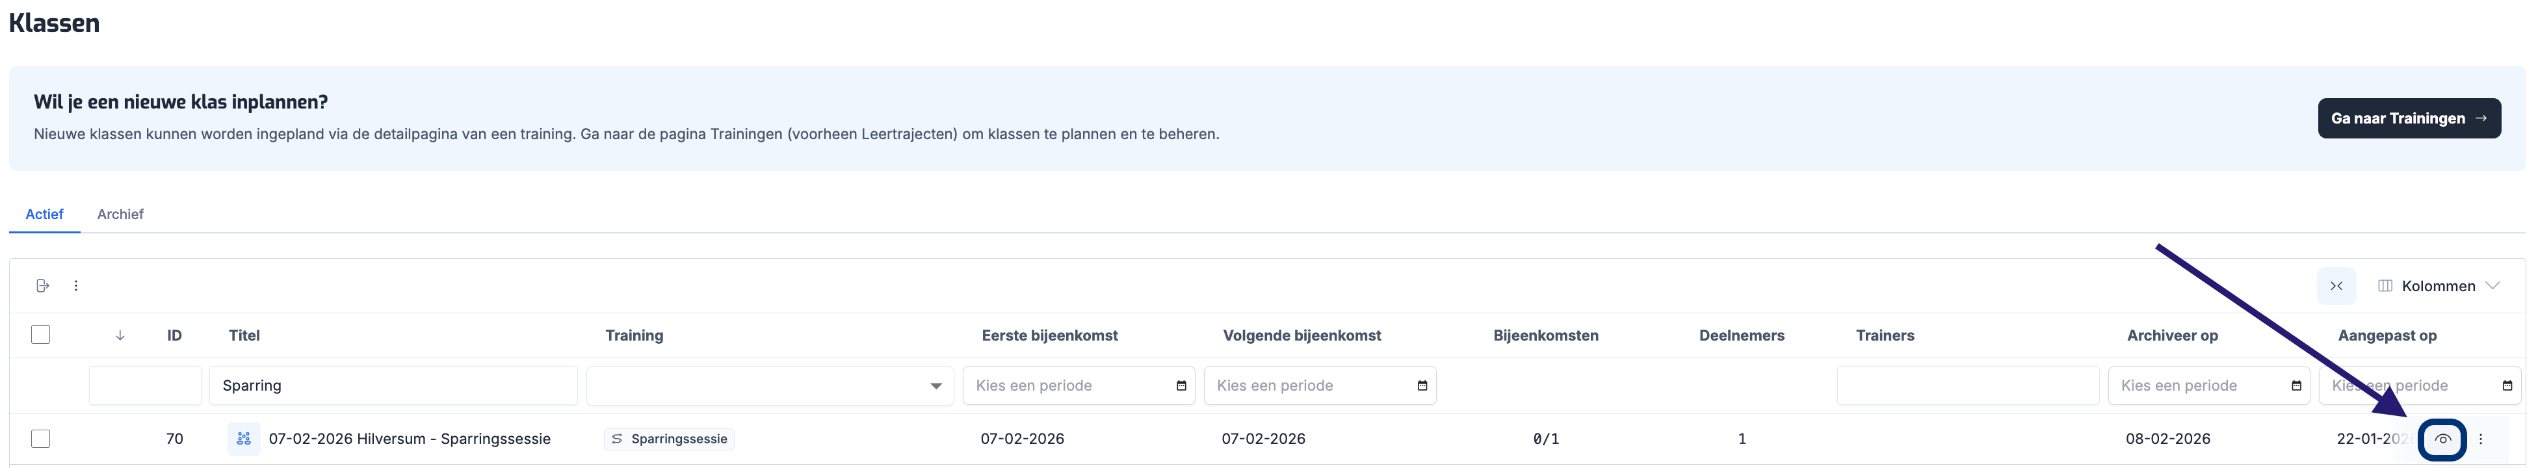Open the table's three-dot options menu
Image resolution: width=2538 pixels, height=468 pixels.
[76, 286]
